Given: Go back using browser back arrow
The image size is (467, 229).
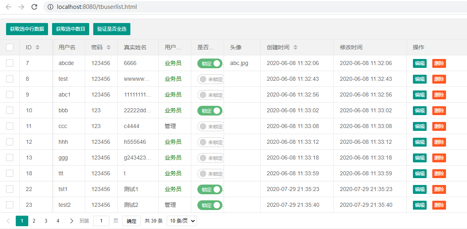Looking at the screenshot, I should pos(8,7).
